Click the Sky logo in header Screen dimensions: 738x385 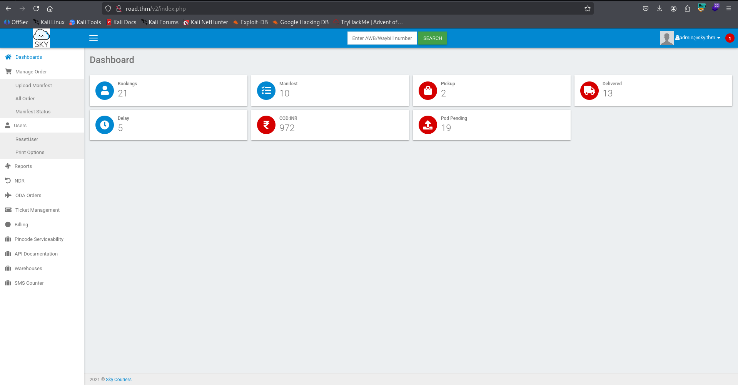coord(42,38)
